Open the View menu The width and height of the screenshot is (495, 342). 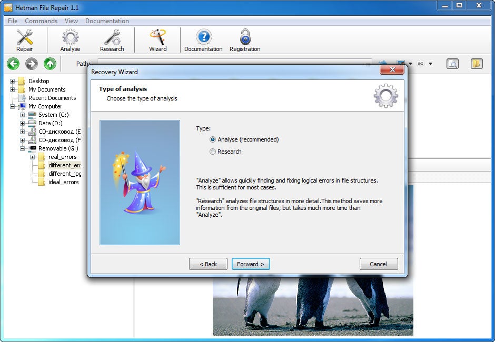[71, 21]
